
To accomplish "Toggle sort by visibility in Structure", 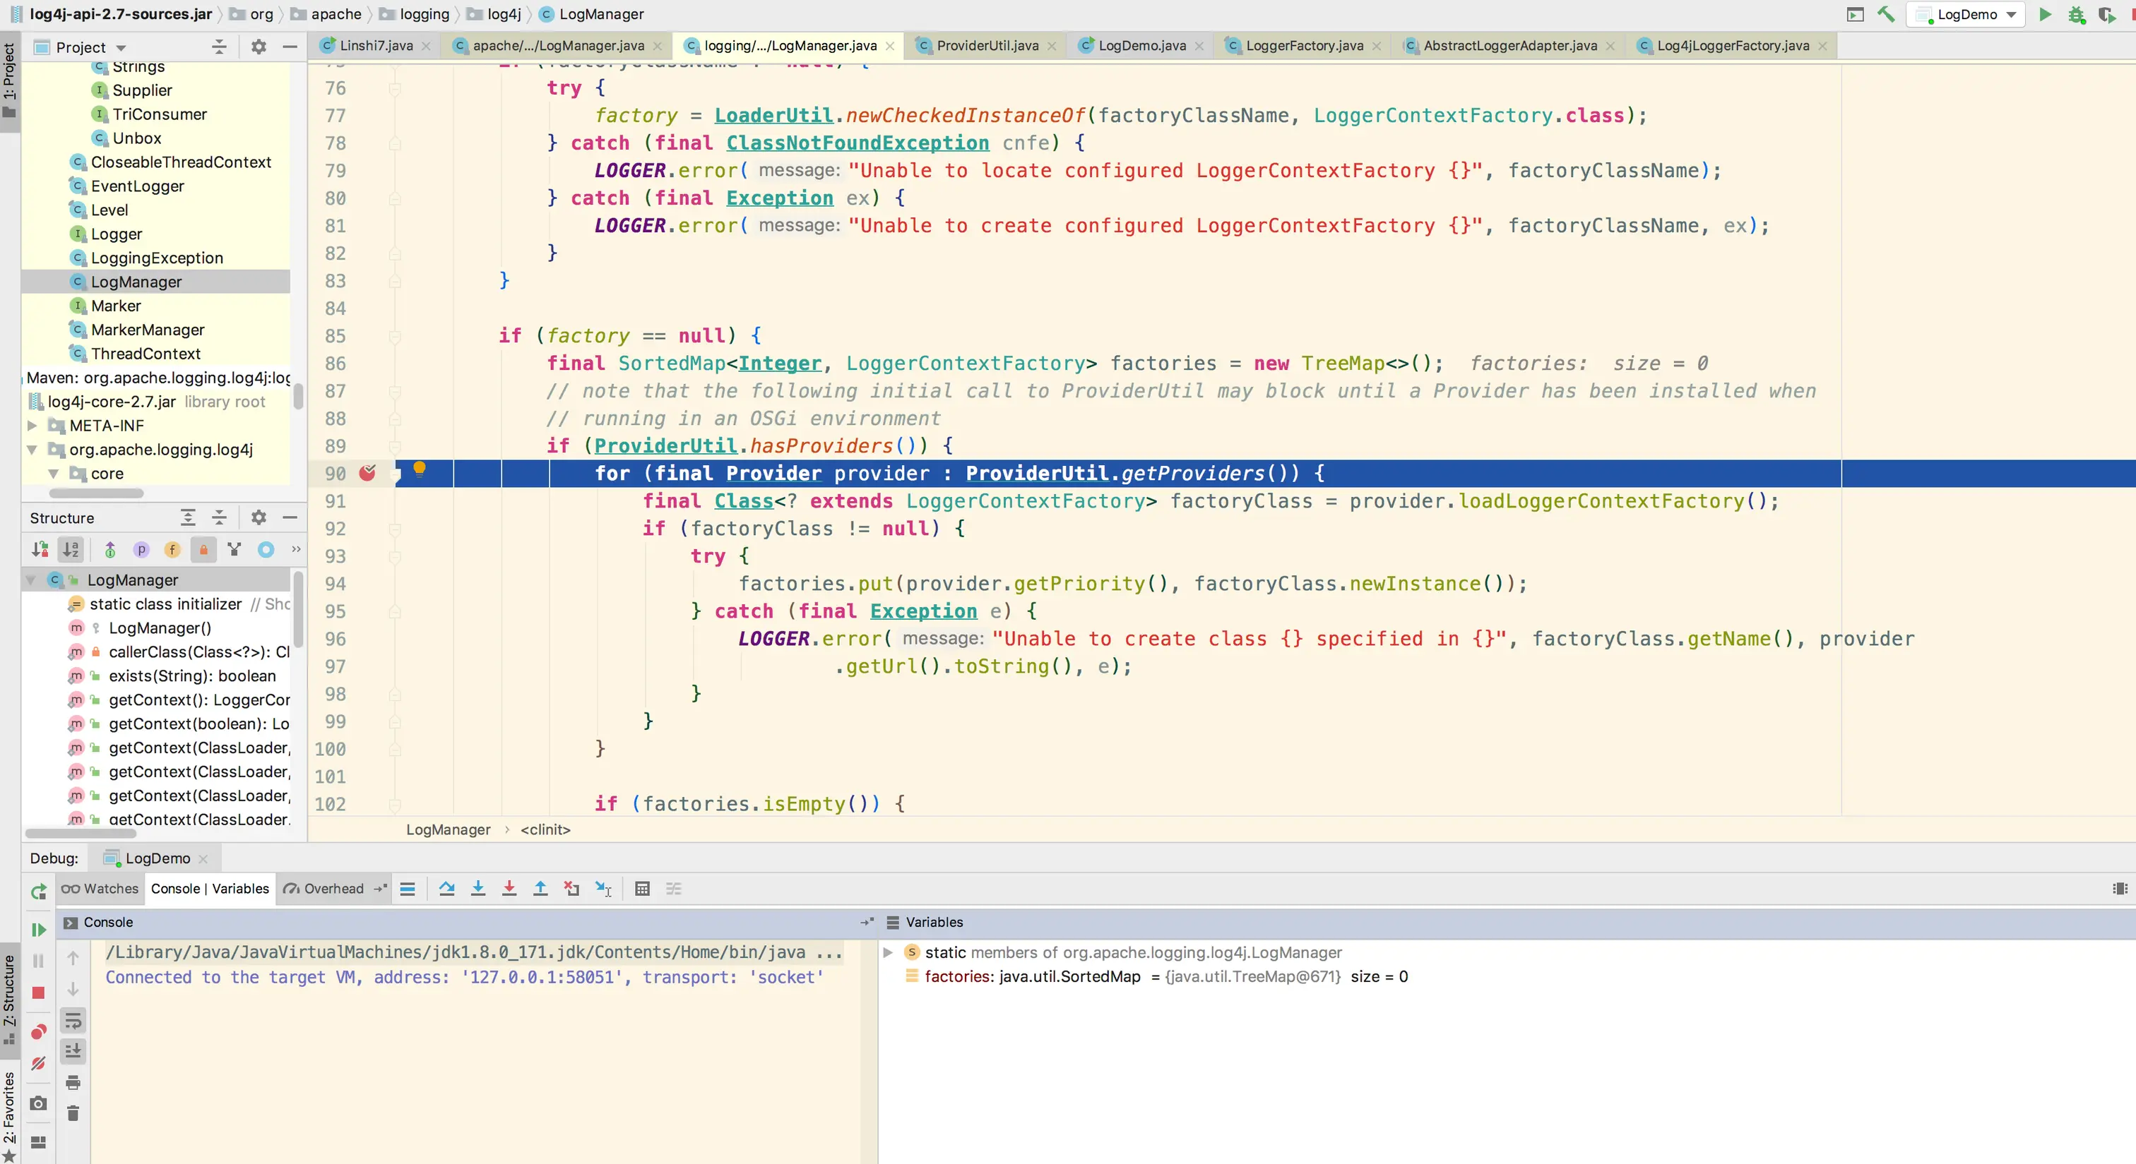I will coord(40,549).
